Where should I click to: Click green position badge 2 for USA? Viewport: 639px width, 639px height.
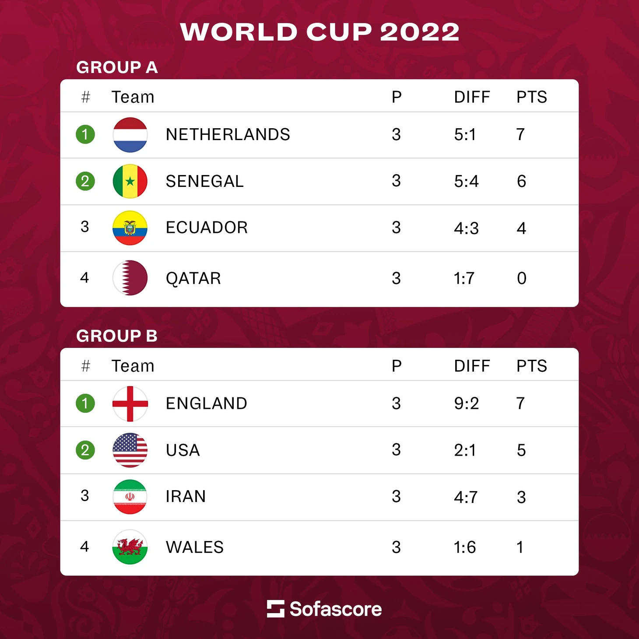(x=85, y=450)
